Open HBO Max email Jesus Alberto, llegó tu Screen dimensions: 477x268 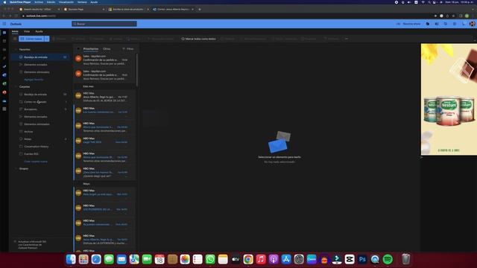104,97
